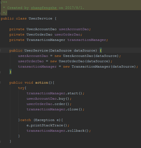This screenshot has height=148, width=141.
Task: Click the order() method call
Action: [x=62, y=104]
